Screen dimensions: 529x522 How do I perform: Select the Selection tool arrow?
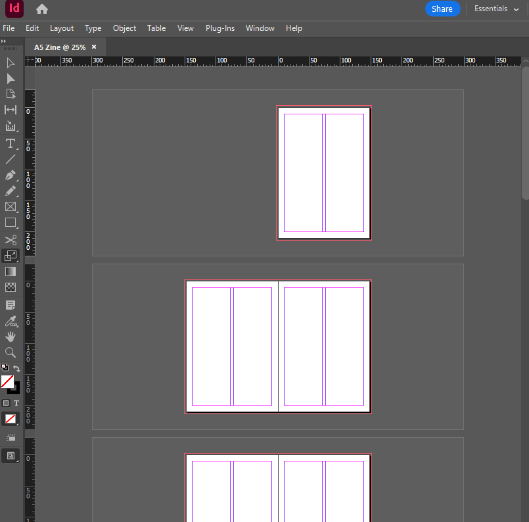[11, 63]
